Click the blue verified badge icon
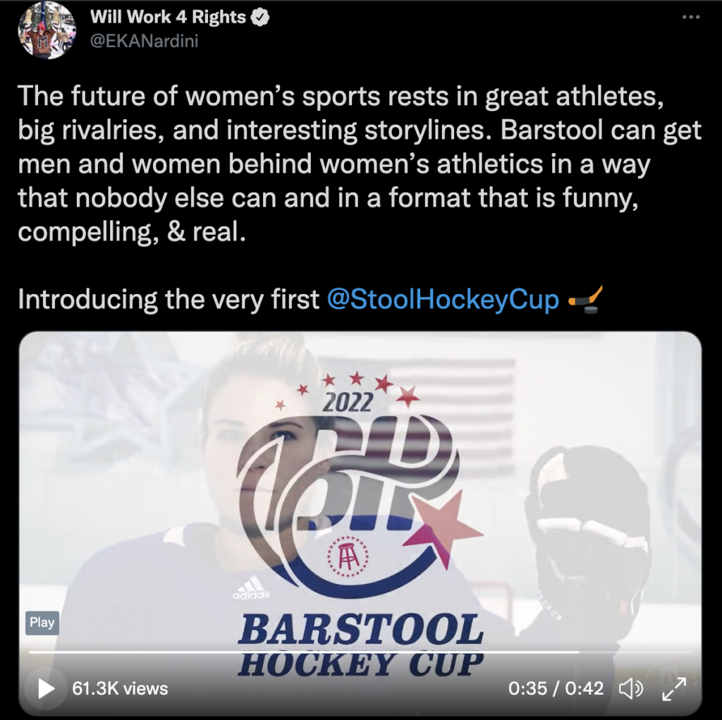The height and width of the screenshot is (720, 722). point(261,18)
